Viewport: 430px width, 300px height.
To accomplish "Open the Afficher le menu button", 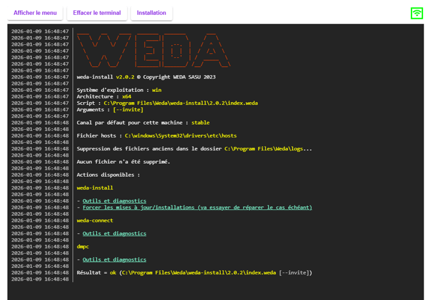I will pos(35,13).
